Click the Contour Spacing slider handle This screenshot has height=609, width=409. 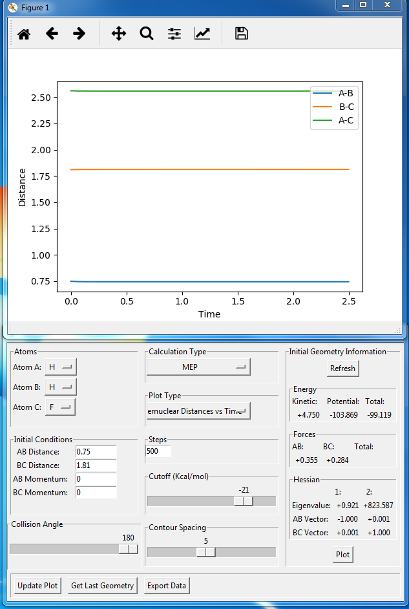tap(205, 552)
